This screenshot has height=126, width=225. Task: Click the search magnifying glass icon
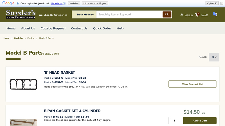(167, 15)
